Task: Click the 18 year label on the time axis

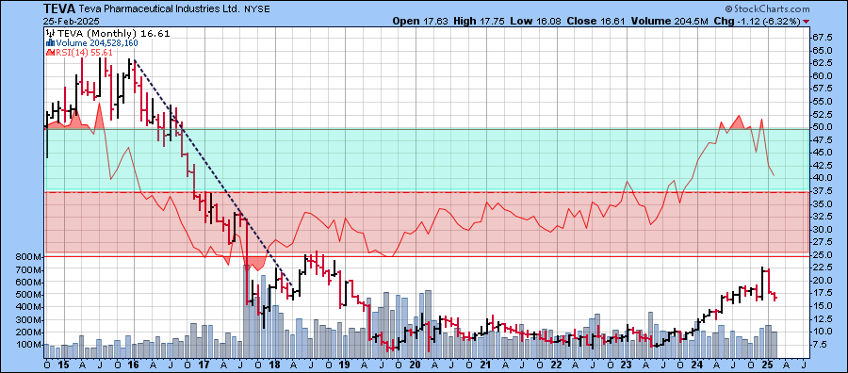Action: point(275,365)
